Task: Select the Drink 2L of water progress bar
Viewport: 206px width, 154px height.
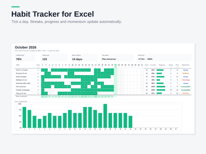Action: [160, 70]
